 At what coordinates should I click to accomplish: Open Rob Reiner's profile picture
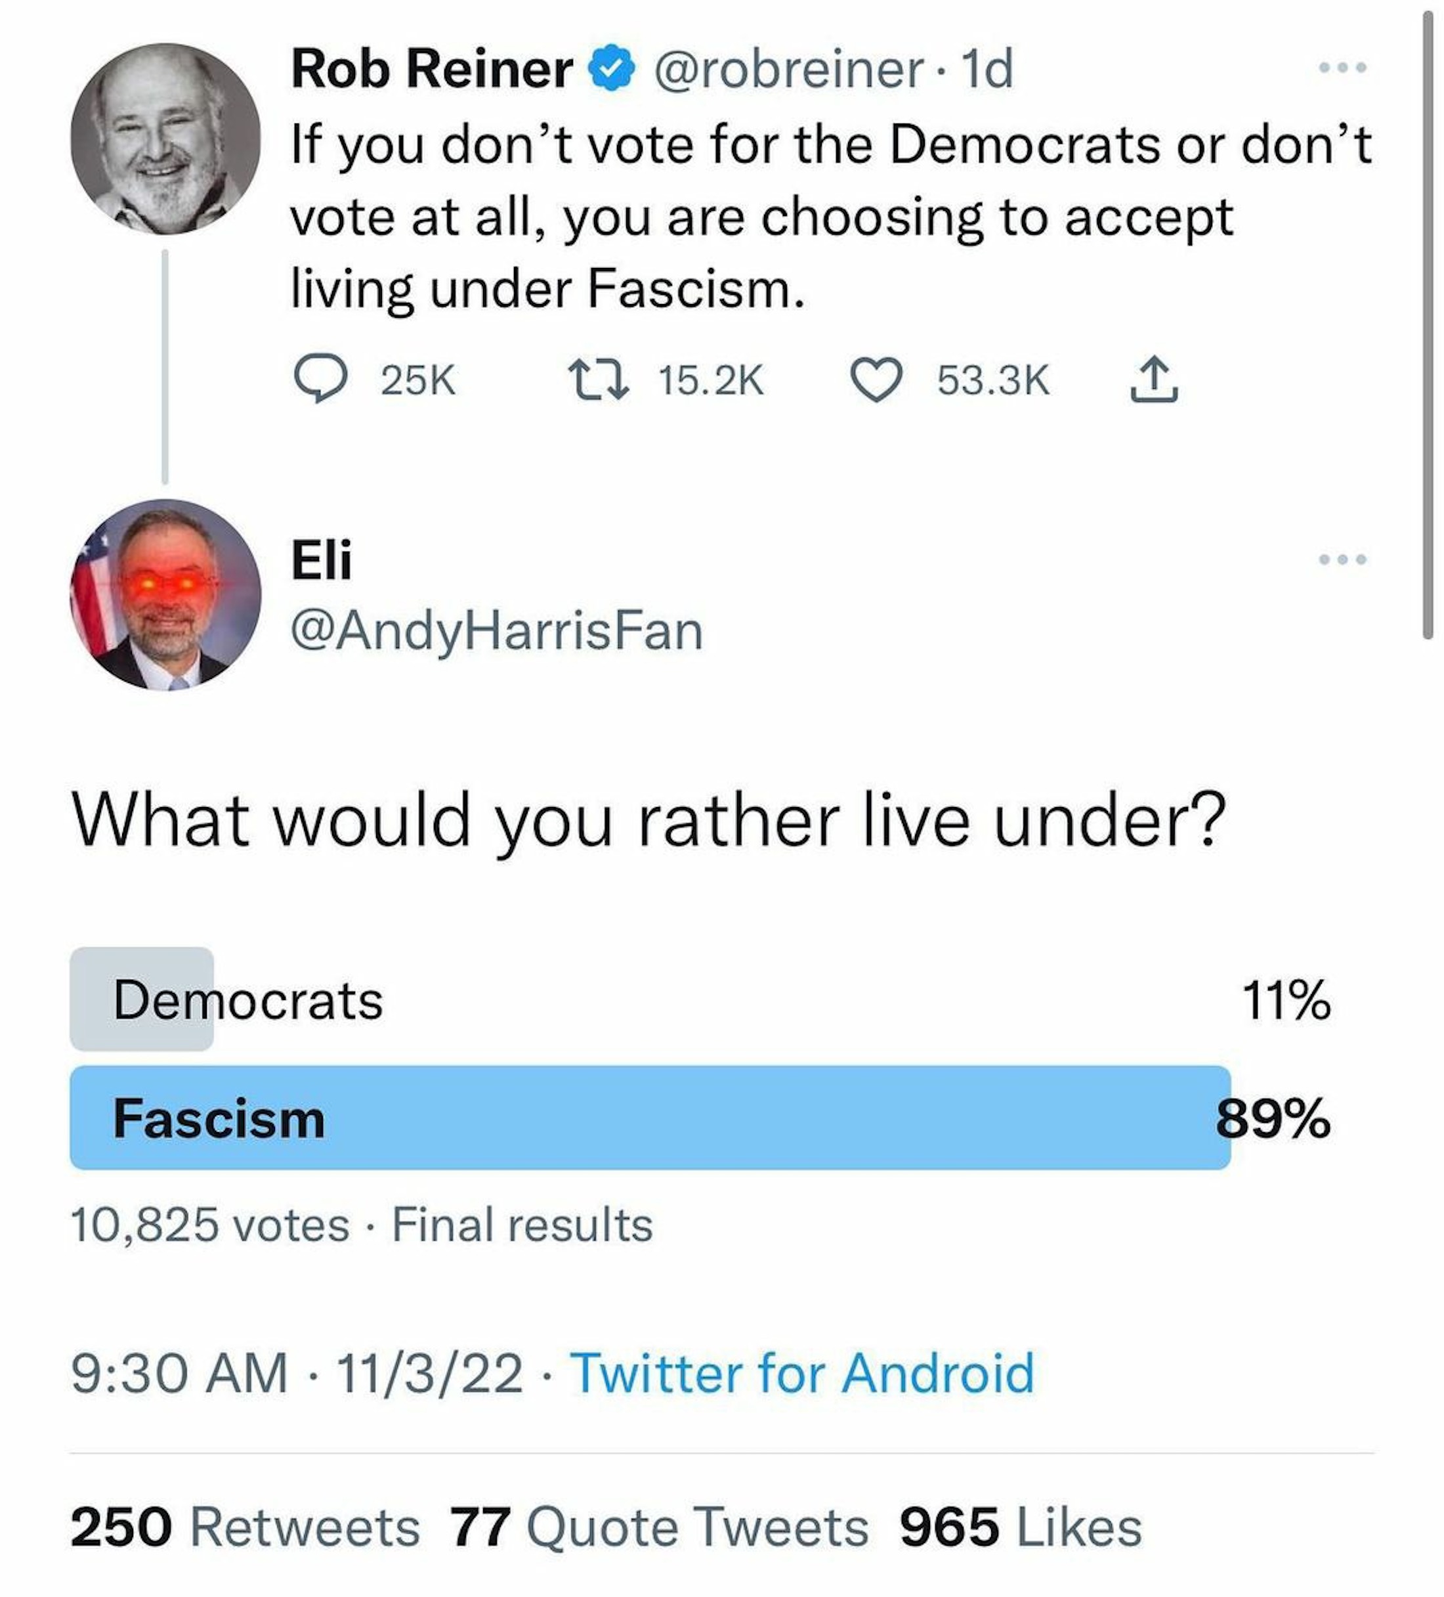[165, 139]
